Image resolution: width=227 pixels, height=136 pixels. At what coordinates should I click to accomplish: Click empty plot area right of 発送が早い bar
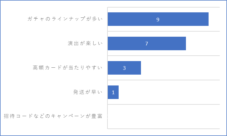[x=169, y=92]
